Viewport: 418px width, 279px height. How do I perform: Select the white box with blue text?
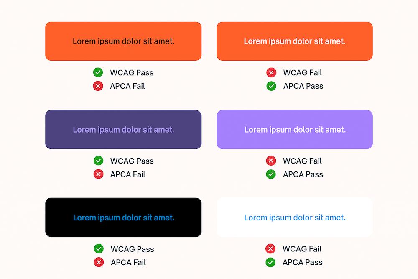(x=295, y=218)
